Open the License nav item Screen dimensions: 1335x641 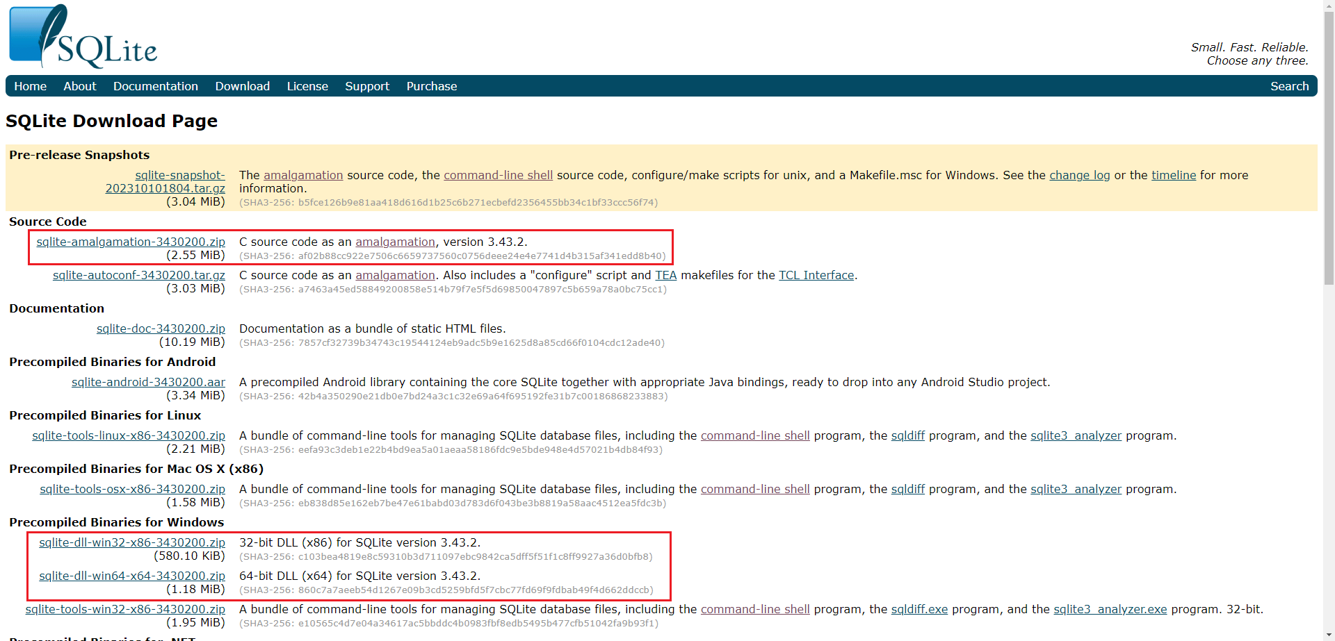coord(307,86)
